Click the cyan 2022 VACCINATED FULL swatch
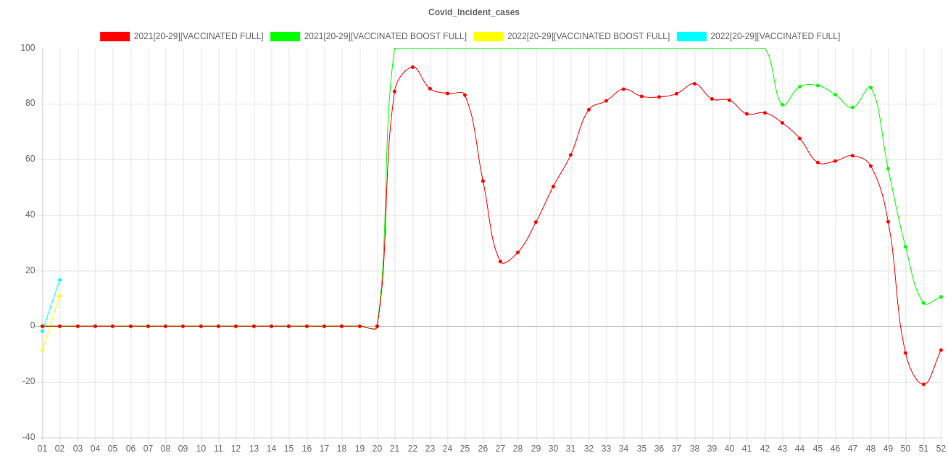948x474 pixels. click(691, 36)
